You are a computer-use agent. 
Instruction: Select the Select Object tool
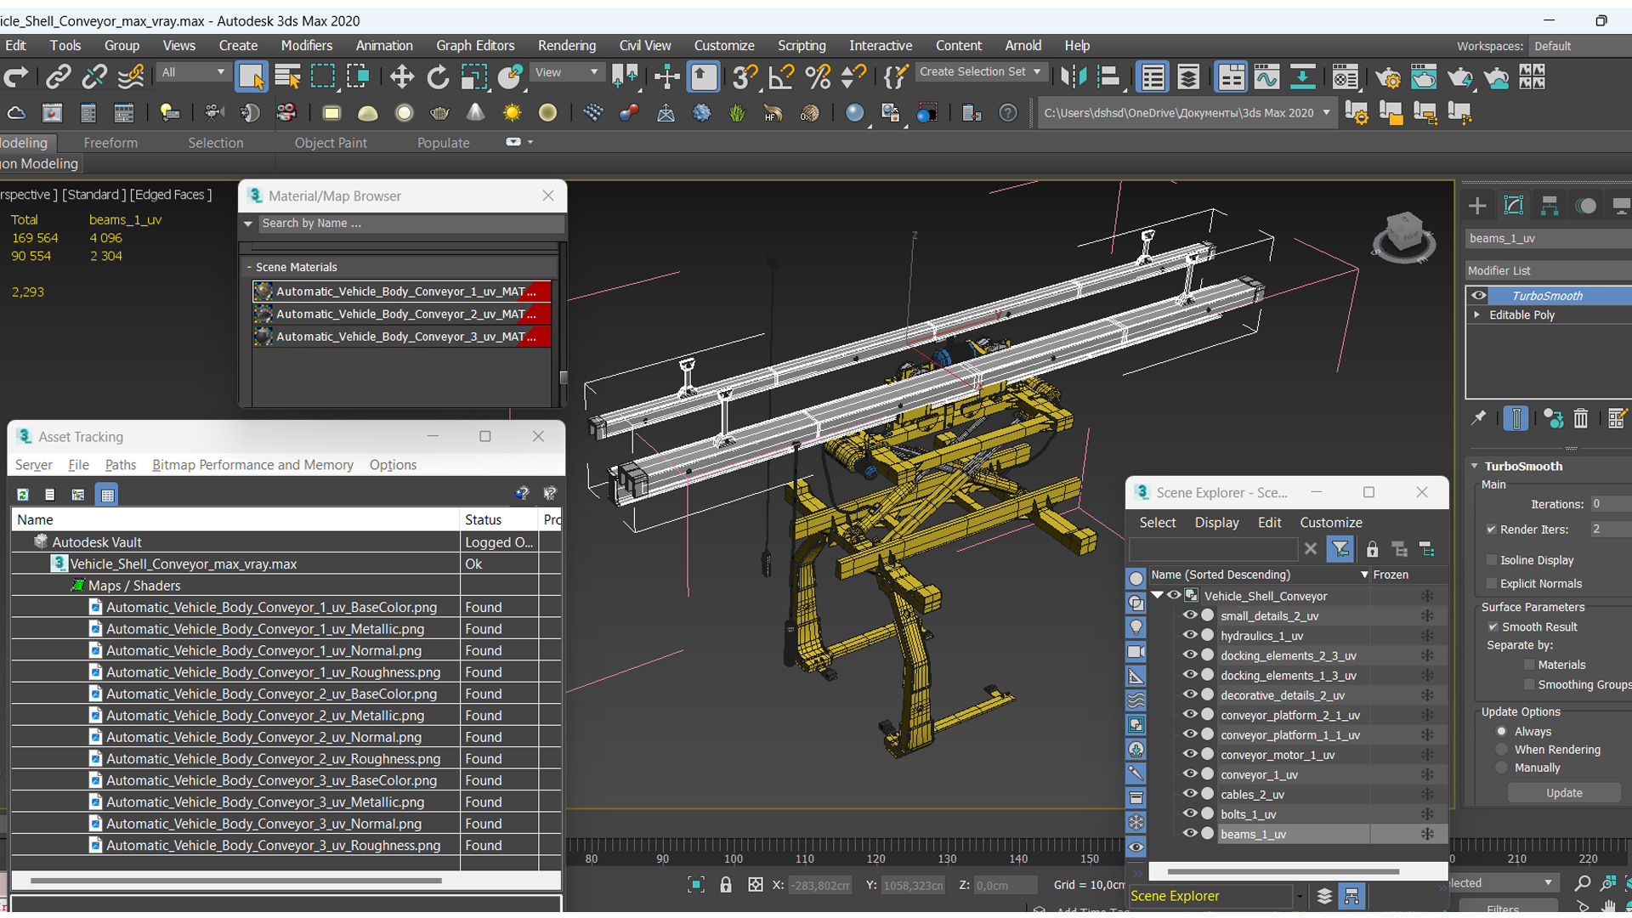point(251,77)
